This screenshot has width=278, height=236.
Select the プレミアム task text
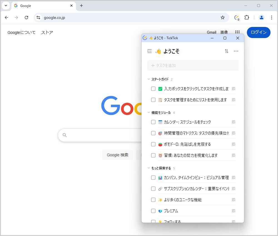pyautogui.click(x=171, y=211)
